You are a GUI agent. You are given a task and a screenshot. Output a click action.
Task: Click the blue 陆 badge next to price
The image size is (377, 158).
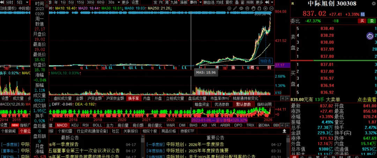point(363,14)
